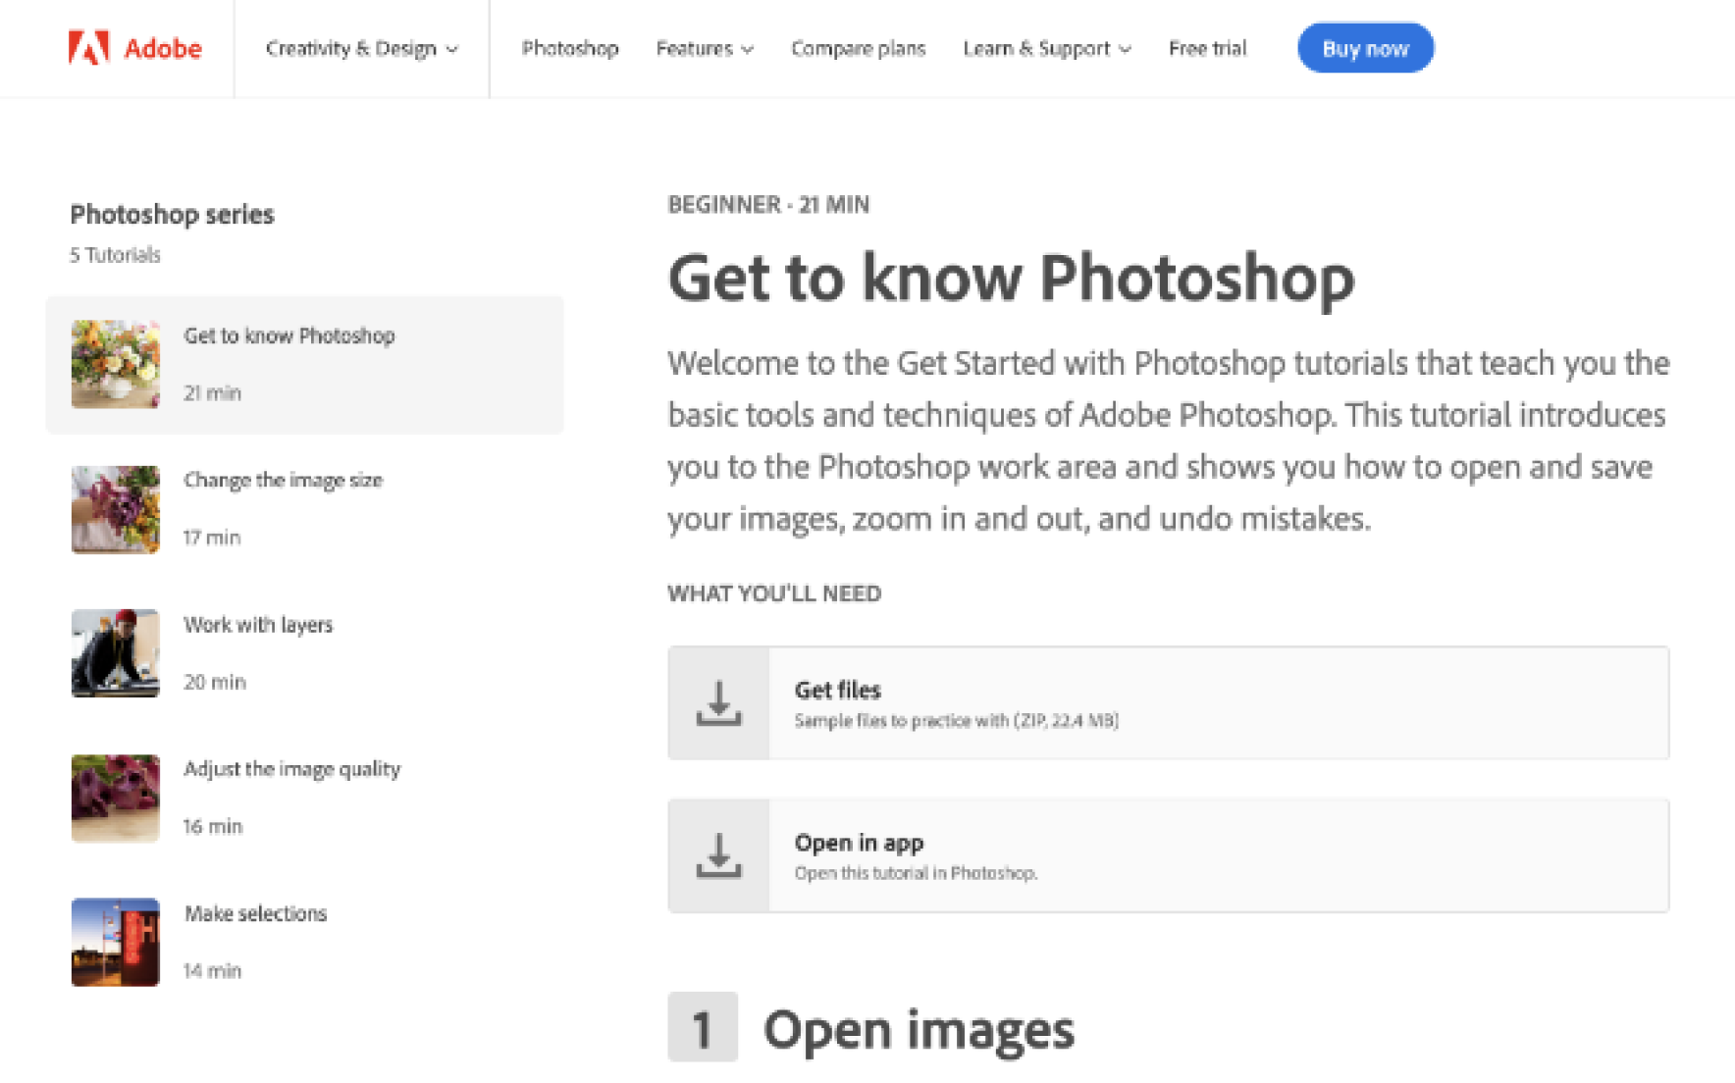Click the Open images section heading
Viewport: 1735px width, 1083px height.
pos(919,1029)
